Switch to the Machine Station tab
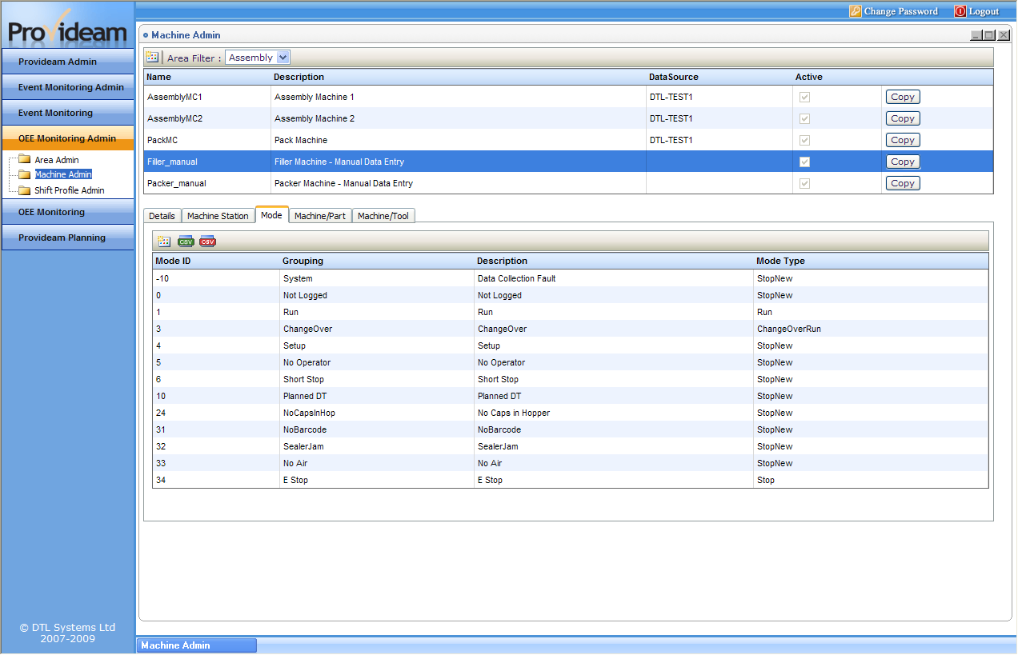Viewport: 1018px width, 655px height. click(x=218, y=216)
